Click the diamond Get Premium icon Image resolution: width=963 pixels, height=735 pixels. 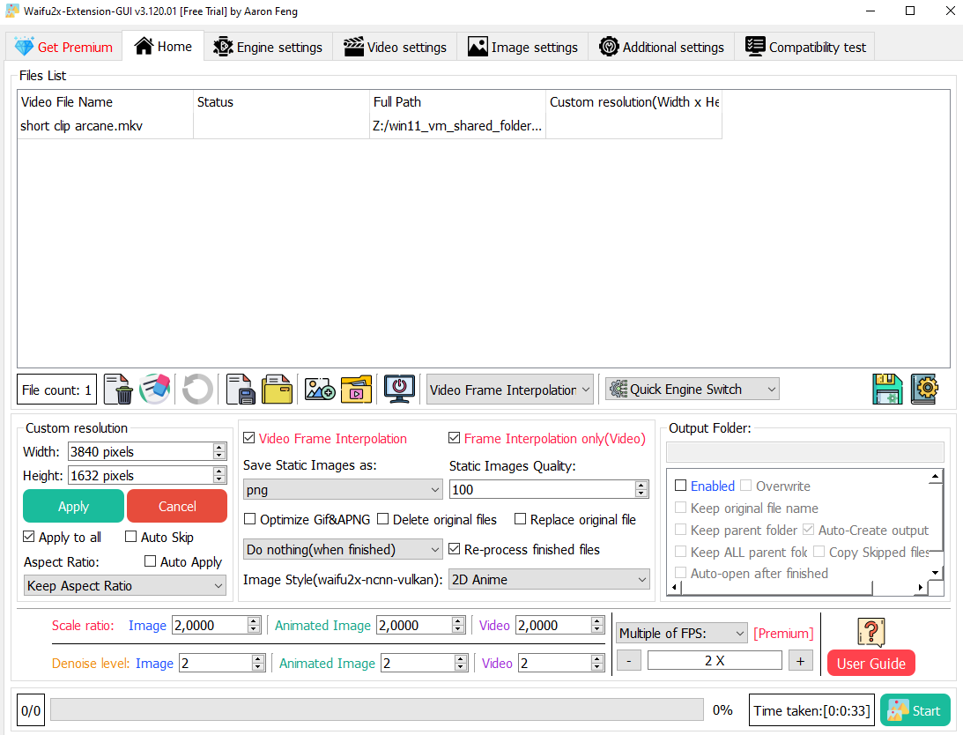click(24, 47)
